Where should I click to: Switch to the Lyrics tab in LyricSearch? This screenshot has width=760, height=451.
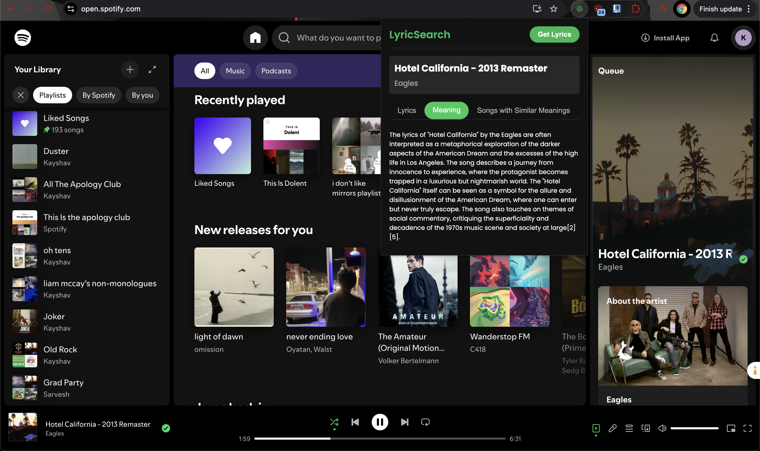[x=406, y=110]
